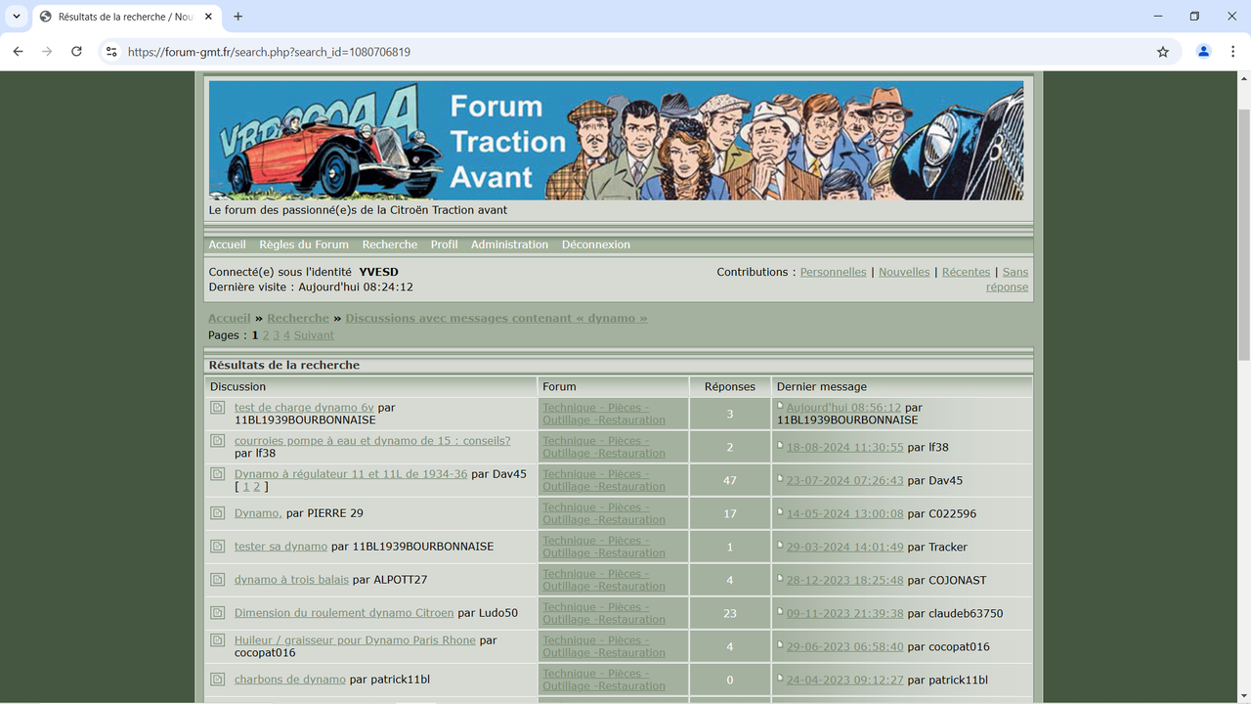Go to results page 4
This screenshot has height=704, width=1251.
(287, 335)
